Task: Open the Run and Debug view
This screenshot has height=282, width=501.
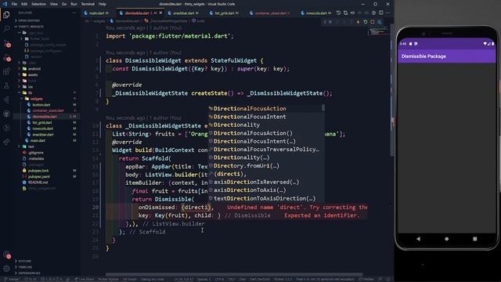Action: (x=6, y=58)
